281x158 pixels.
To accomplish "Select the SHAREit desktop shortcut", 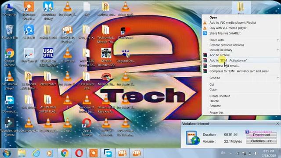I will click(x=29, y=32).
